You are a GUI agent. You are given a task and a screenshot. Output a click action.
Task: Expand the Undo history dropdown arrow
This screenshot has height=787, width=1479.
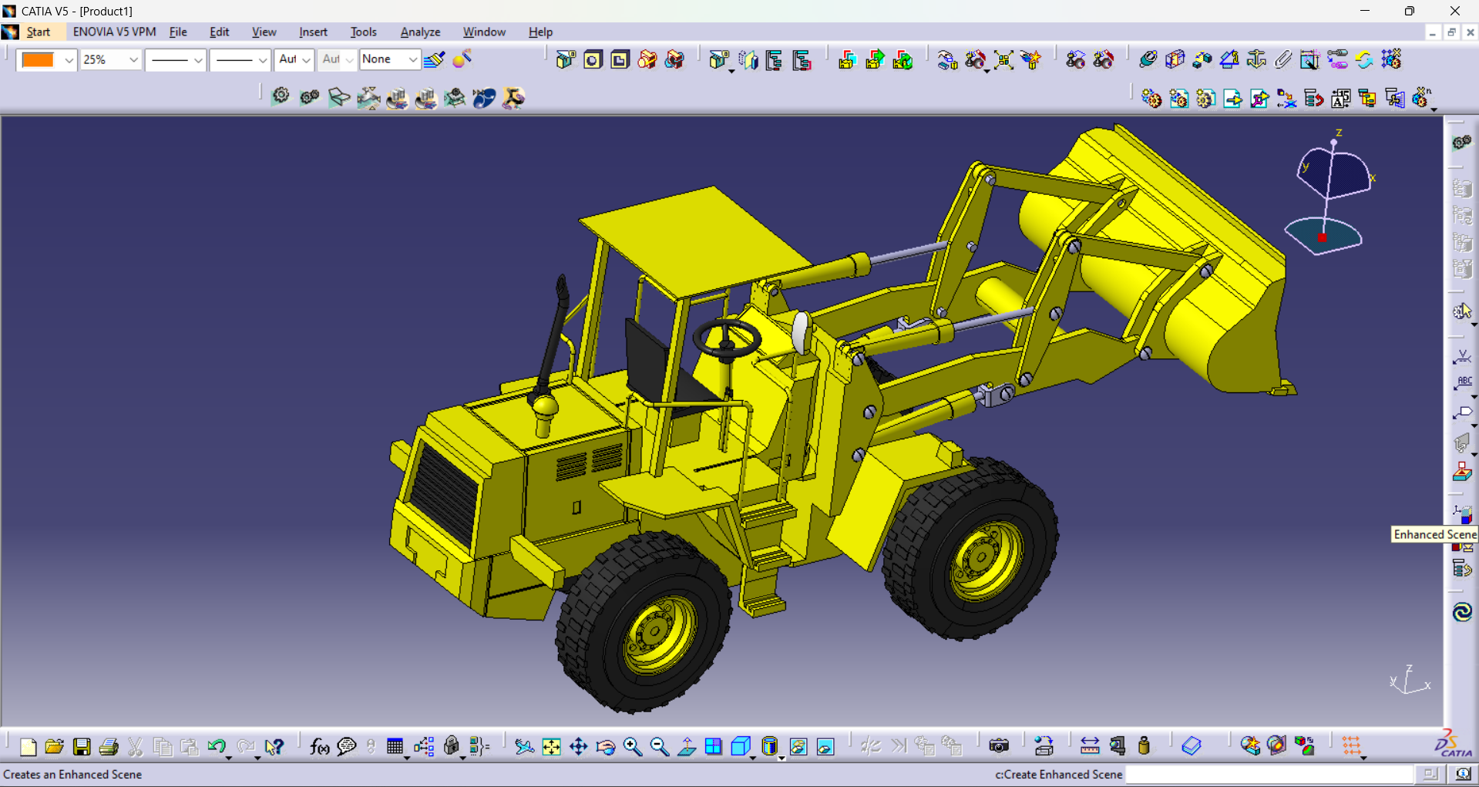click(x=229, y=757)
